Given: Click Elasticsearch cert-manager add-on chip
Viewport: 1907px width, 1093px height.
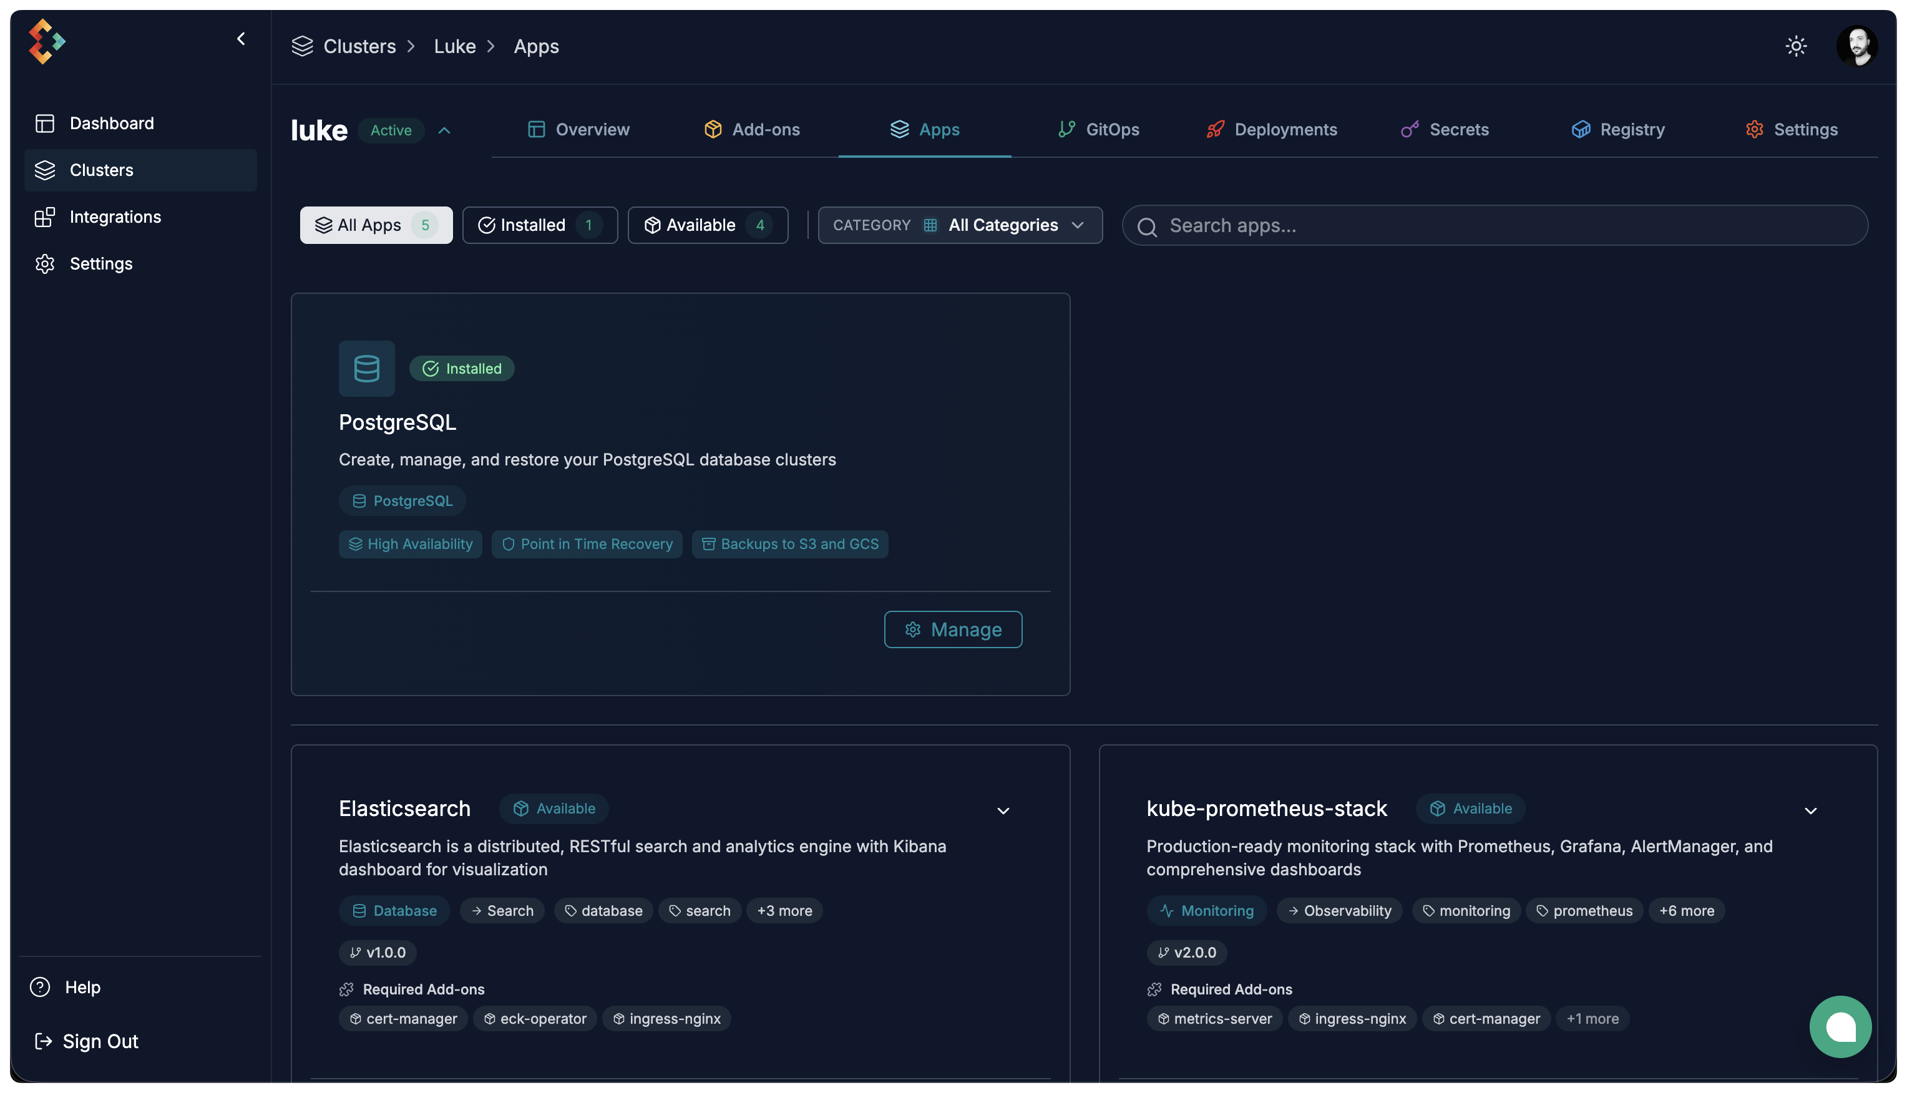Looking at the screenshot, I should pyautogui.click(x=402, y=1018).
